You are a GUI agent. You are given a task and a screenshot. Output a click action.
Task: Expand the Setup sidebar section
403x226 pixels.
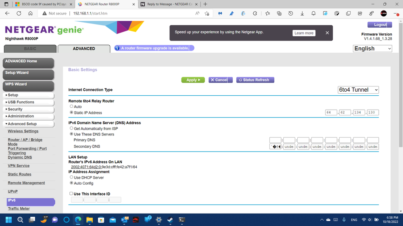[28, 95]
